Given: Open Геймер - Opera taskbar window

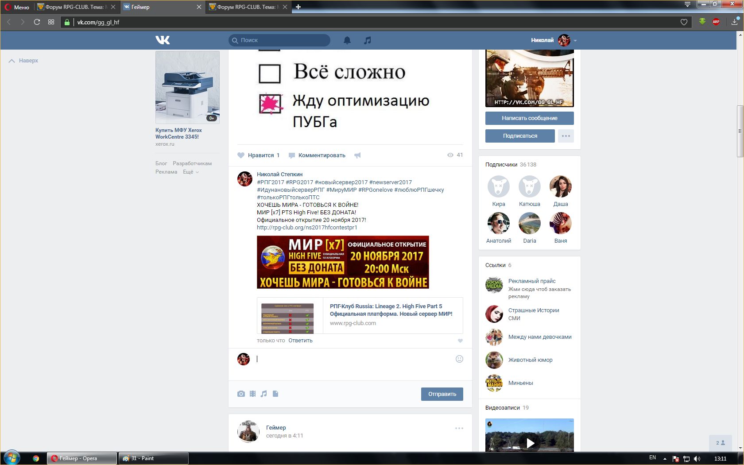Looking at the screenshot, I should pos(82,458).
